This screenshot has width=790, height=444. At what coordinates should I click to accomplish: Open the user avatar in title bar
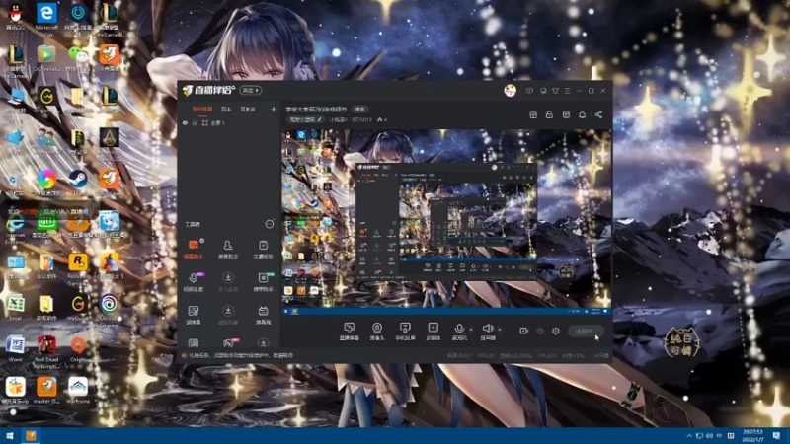click(510, 91)
